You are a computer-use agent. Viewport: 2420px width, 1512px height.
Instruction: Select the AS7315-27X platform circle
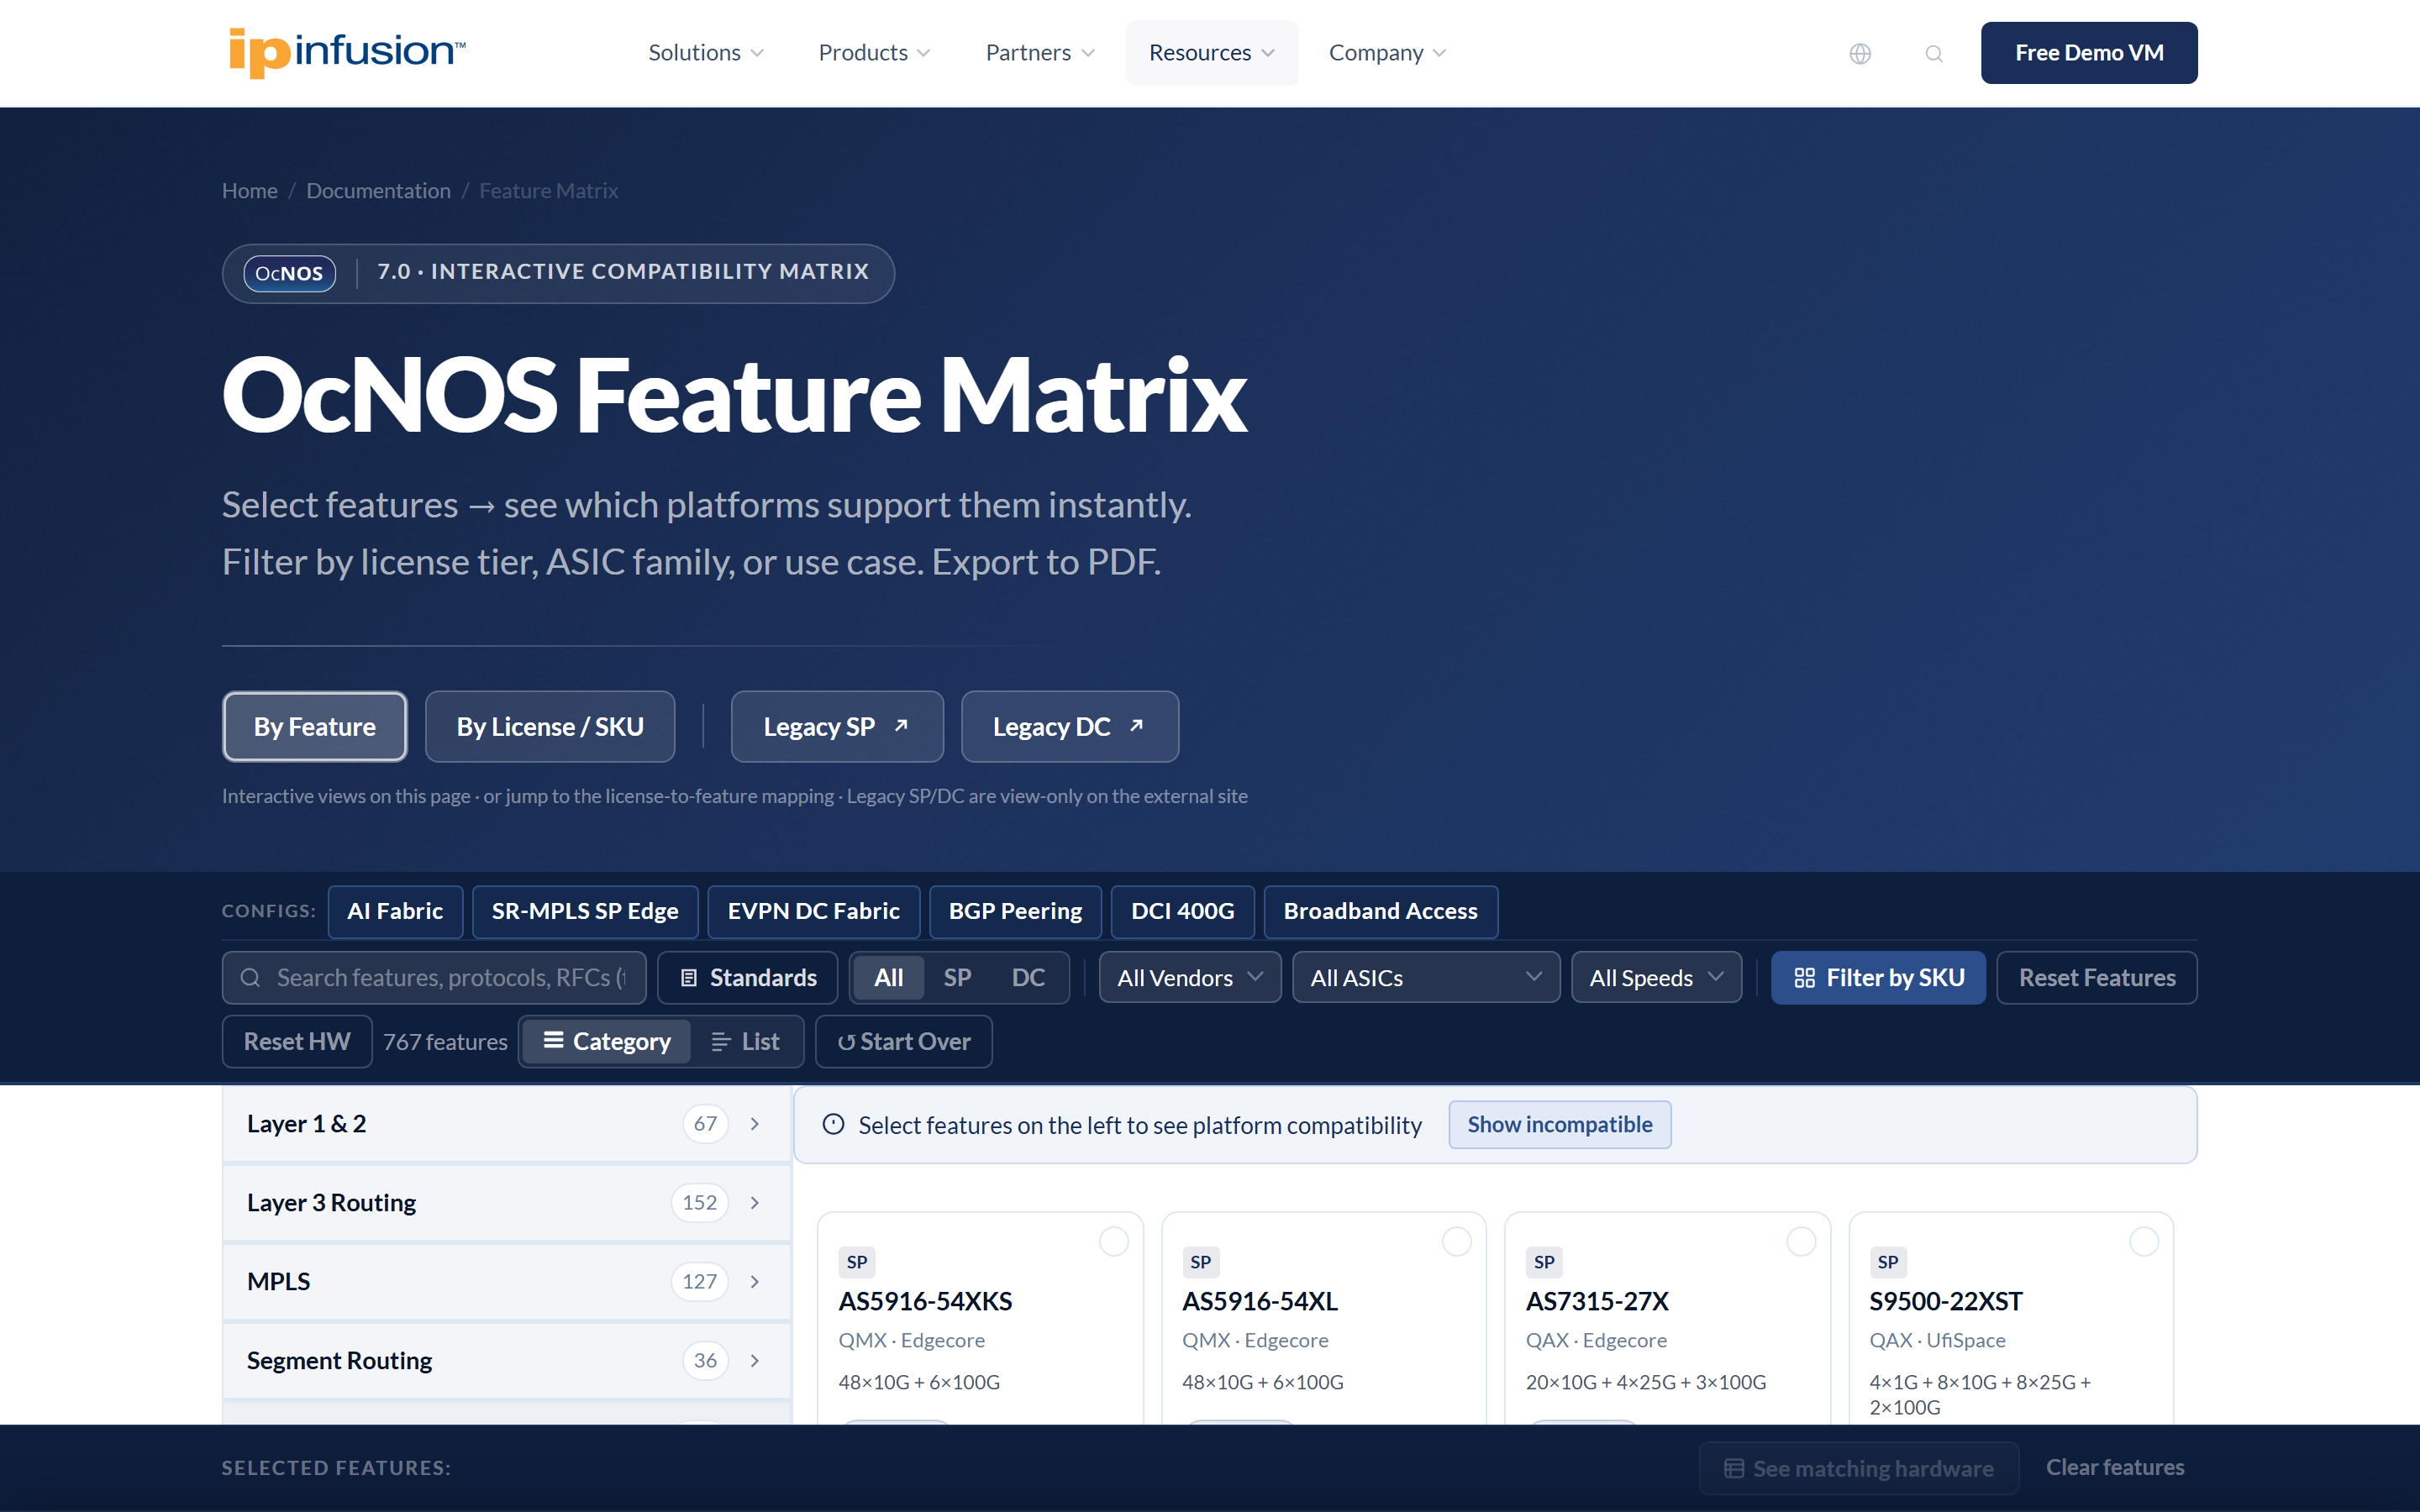(1801, 1241)
